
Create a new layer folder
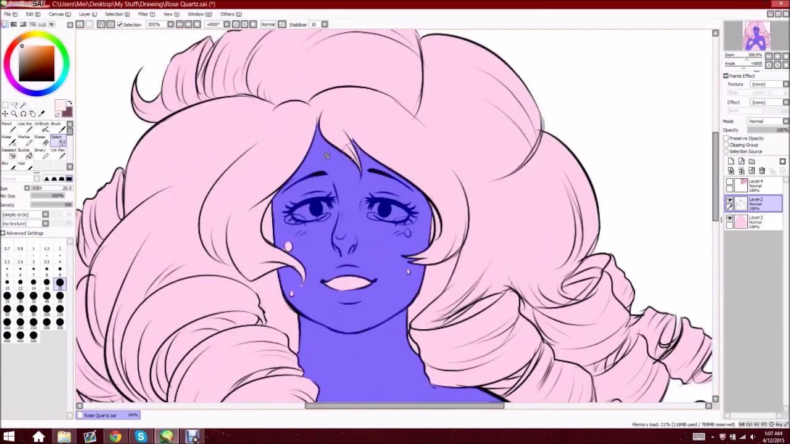[752, 162]
